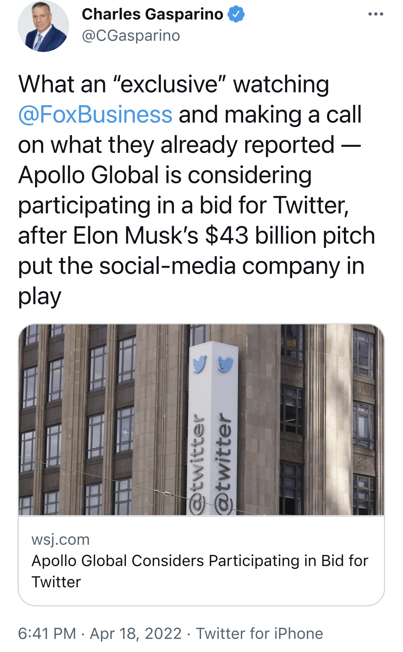Image resolution: width=403 pixels, height=652 pixels.
Task: Open the Apollo Global Considers Participating headline
Action: click(x=200, y=571)
